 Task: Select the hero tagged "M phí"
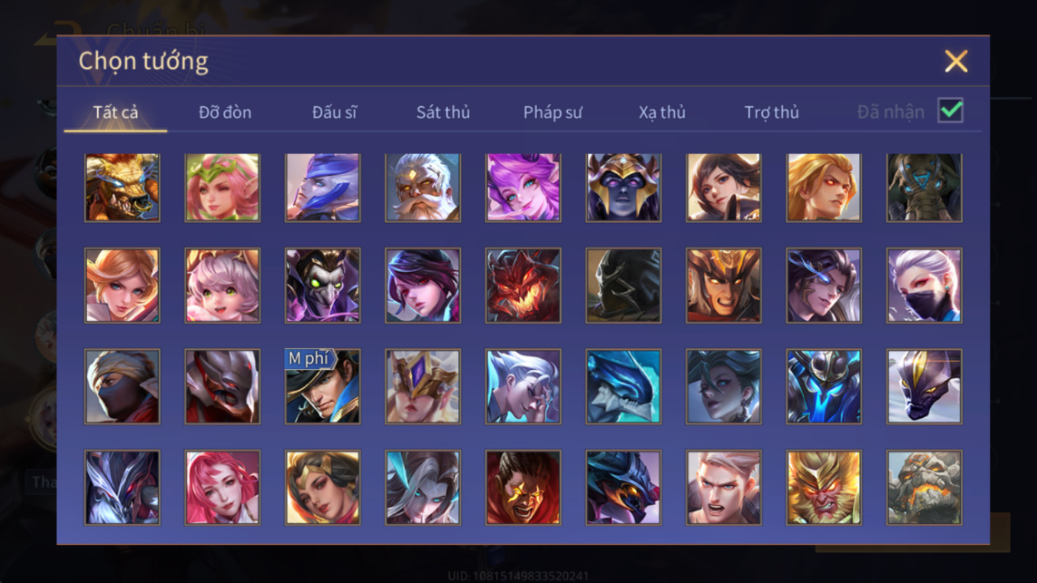[x=323, y=386]
